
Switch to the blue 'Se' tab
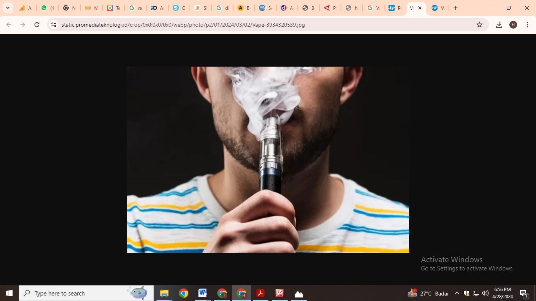click(266, 8)
